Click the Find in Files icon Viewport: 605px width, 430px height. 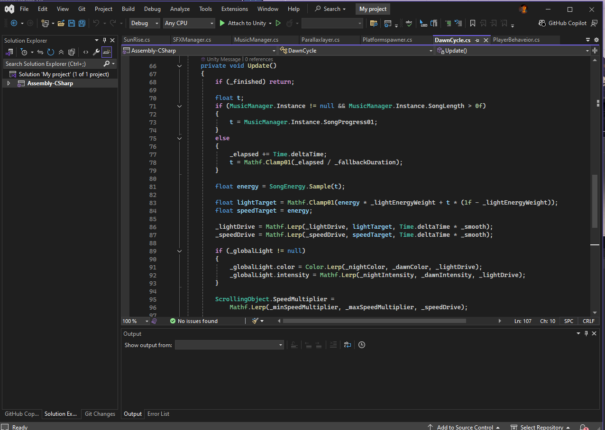tap(374, 23)
